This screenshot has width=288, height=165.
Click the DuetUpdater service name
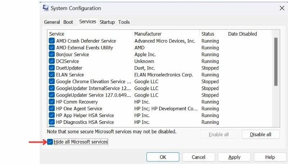pyautogui.click(x=69, y=68)
